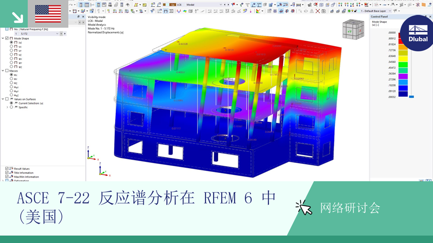Click the 'Normalized Displacements |u|' text
Screen dimensions: 433x243
[x=105, y=32]
